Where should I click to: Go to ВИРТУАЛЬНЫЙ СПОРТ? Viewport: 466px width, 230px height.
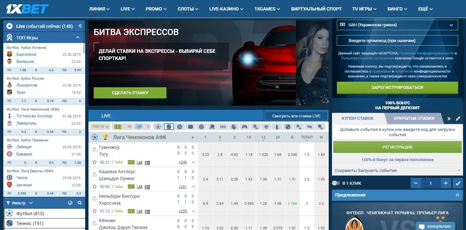[x=316, y=9]
